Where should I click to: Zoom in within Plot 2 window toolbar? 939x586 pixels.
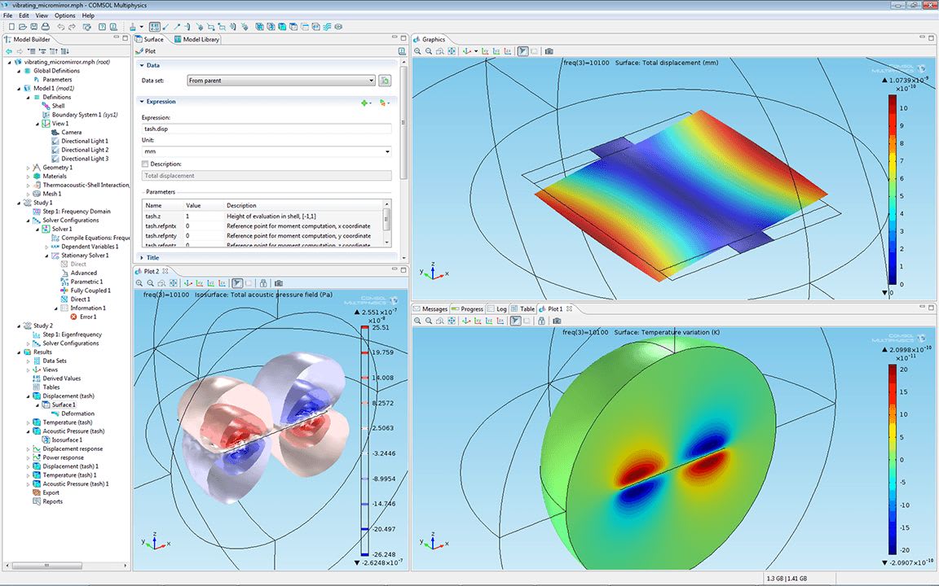tap(139, 283)
